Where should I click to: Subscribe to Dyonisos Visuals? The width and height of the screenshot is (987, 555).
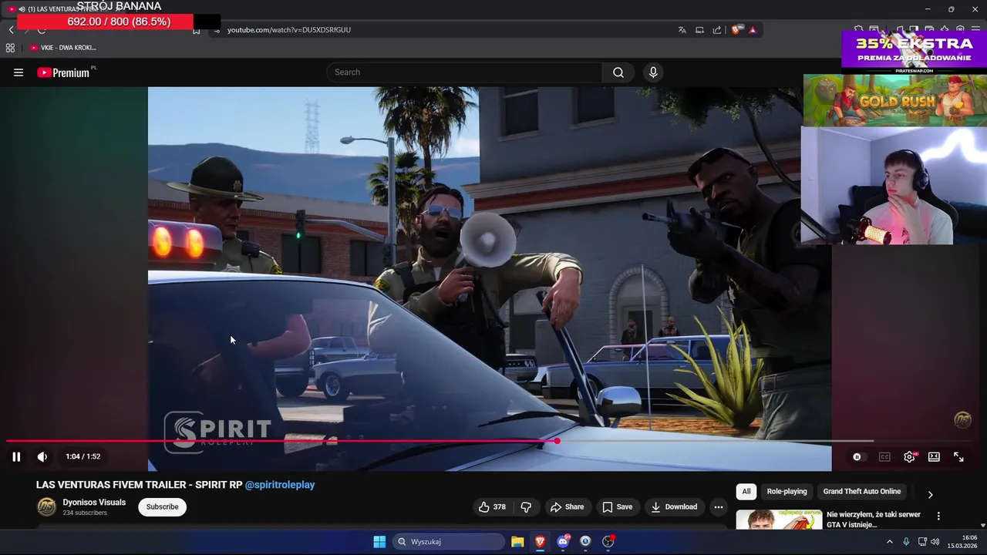tap(162, 507)
